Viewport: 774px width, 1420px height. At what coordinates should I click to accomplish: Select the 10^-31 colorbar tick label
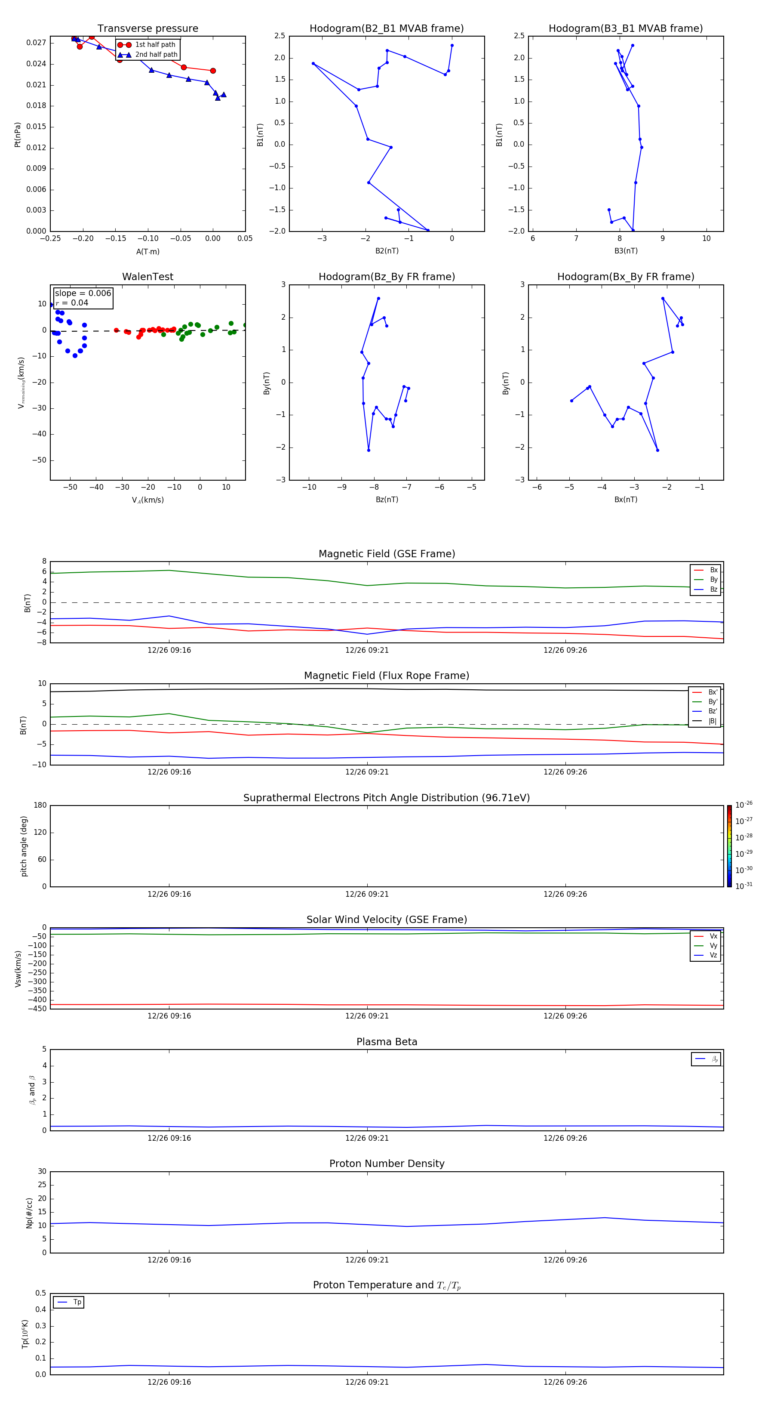pyautogui.click(x=744, y=886)
